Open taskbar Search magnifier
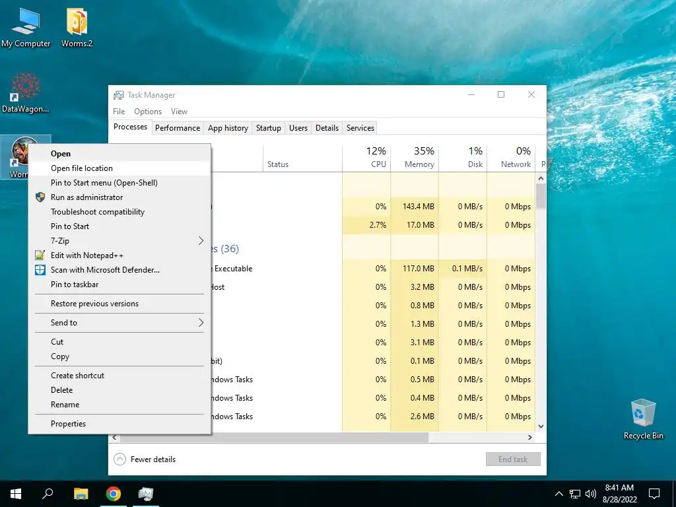Screen dimensions: 676x507 48,494
